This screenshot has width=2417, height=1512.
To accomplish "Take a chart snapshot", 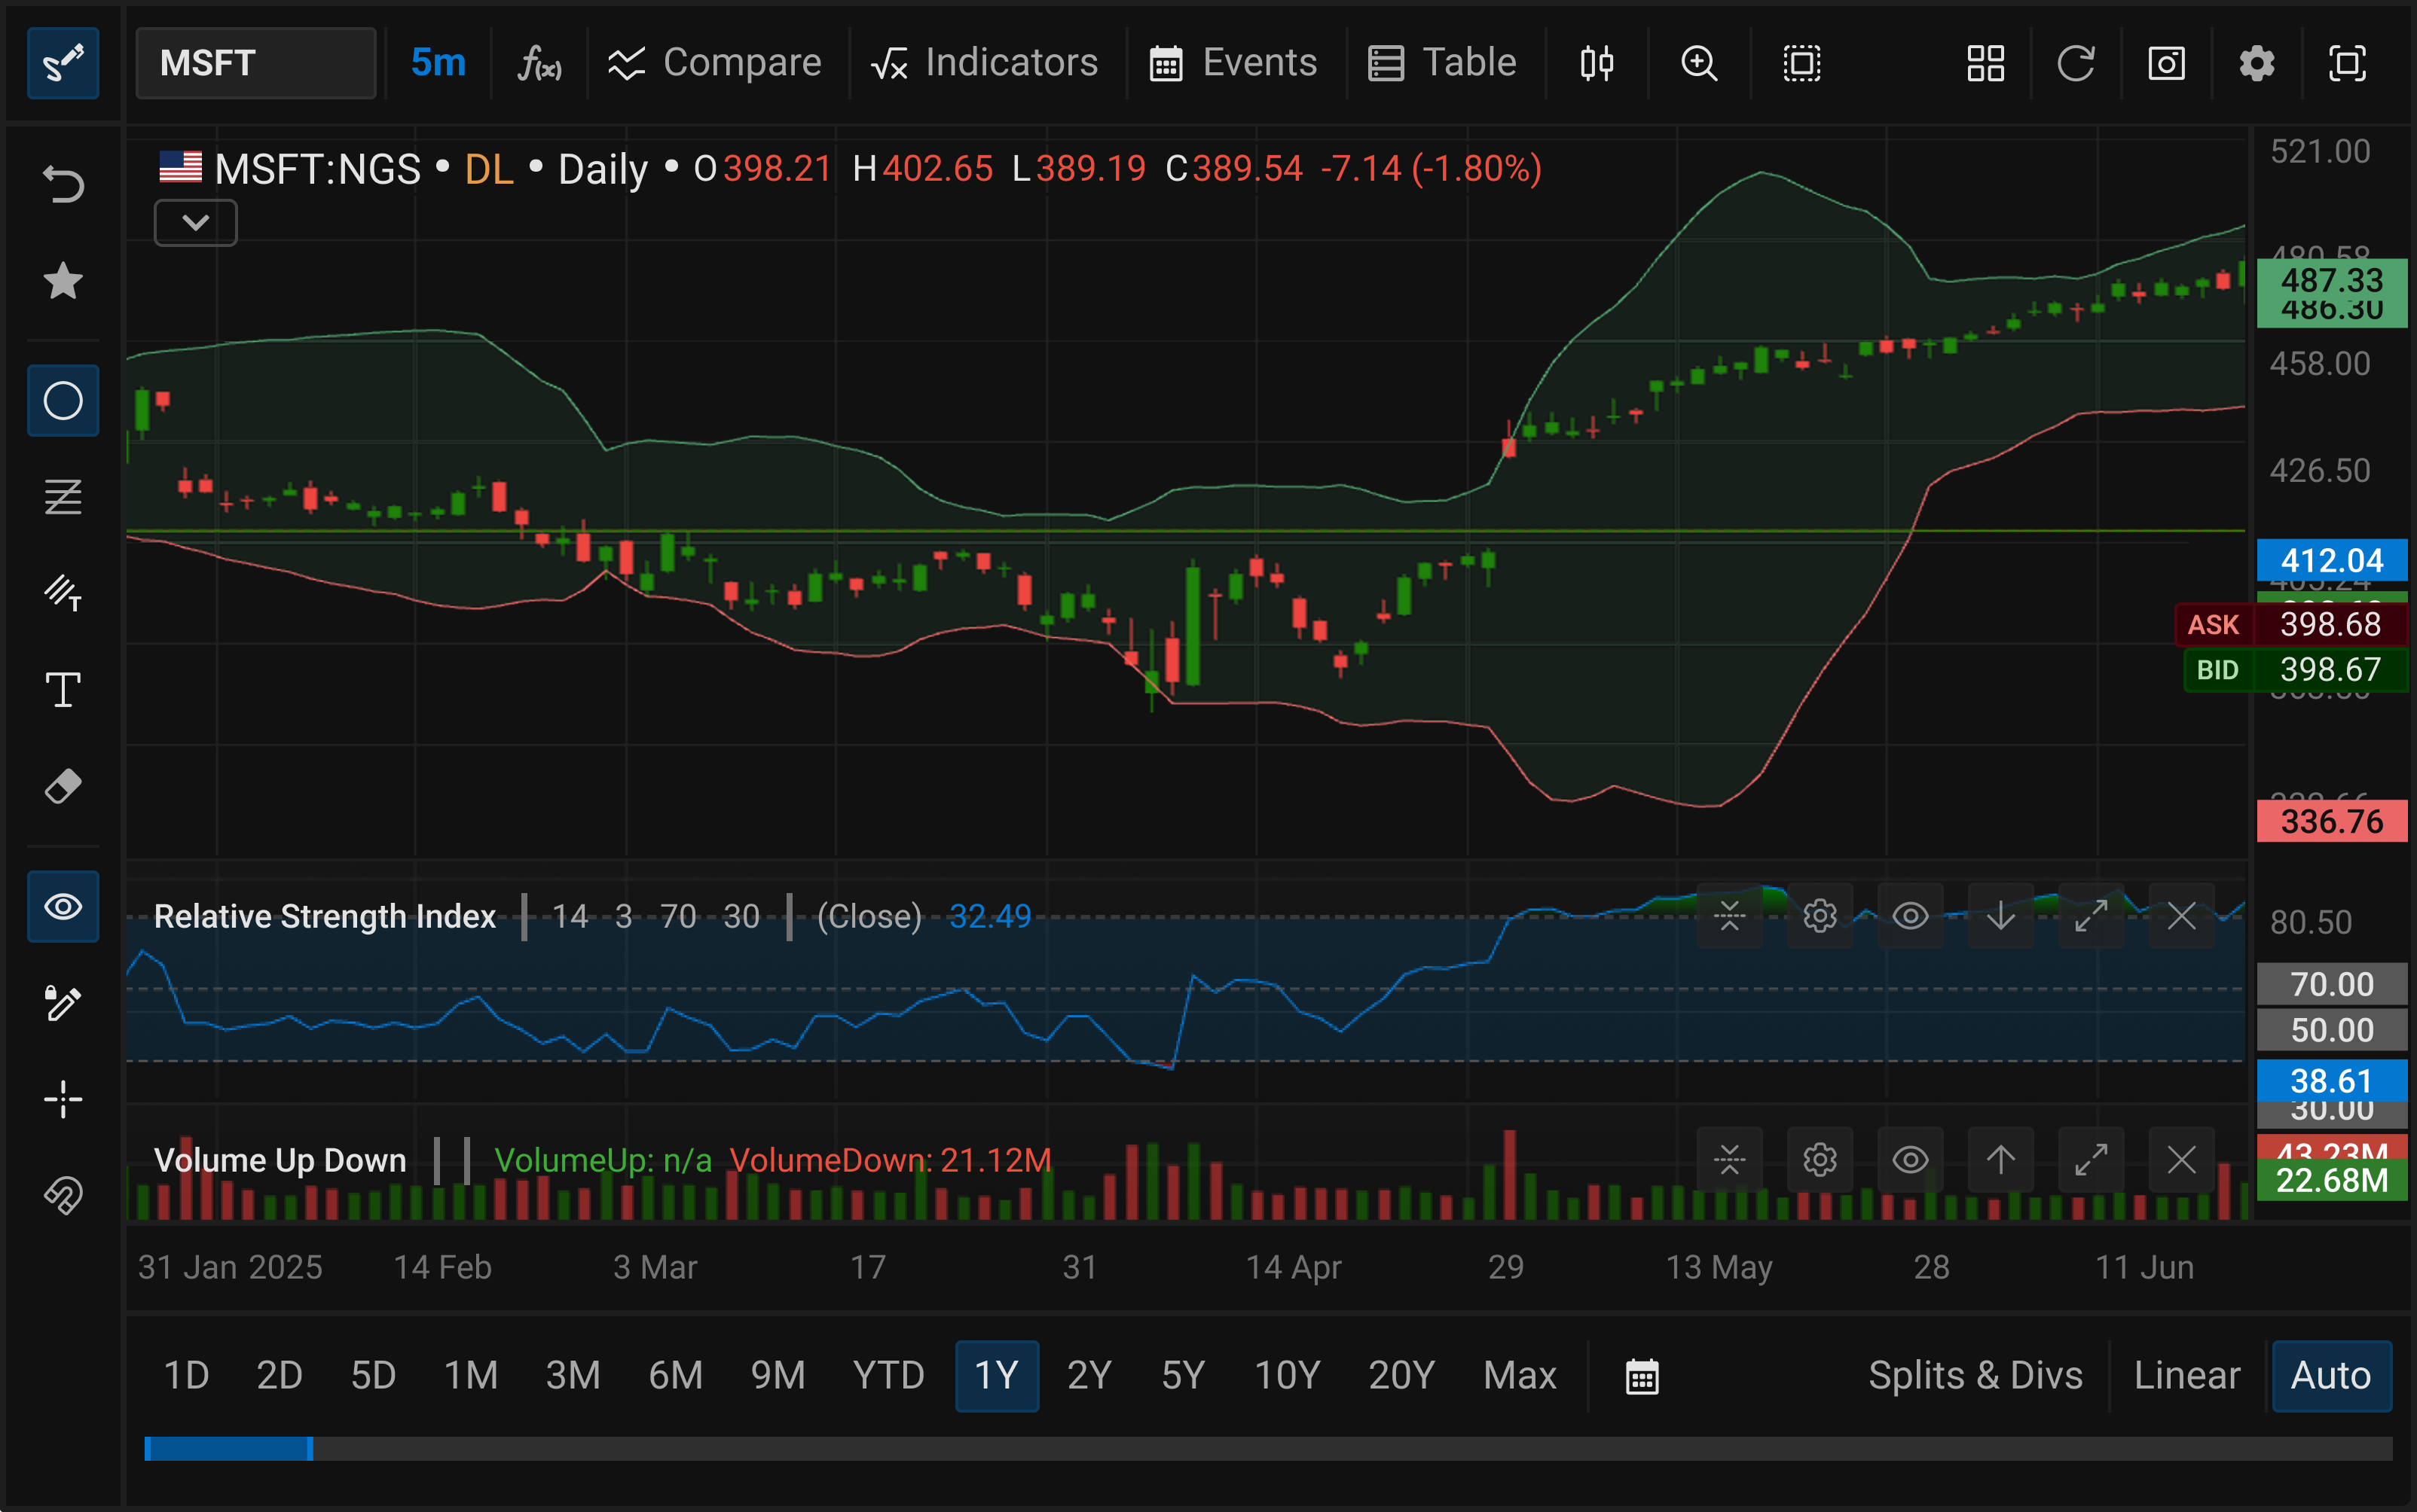I will [x=2166, y=63].
